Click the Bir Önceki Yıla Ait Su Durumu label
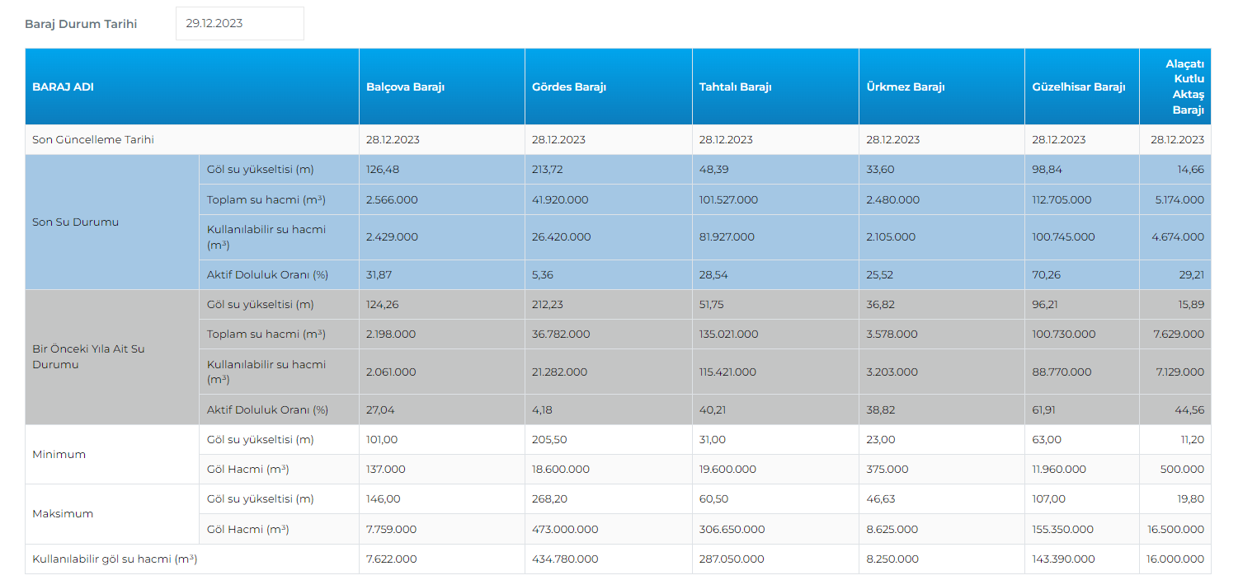This screenshot has height=580, width=1257. pos(88,357)
